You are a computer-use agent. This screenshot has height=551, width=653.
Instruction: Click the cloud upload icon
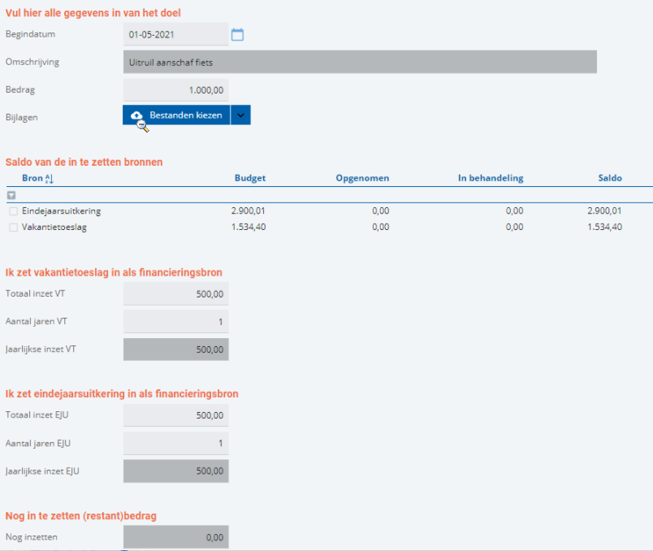136,115
